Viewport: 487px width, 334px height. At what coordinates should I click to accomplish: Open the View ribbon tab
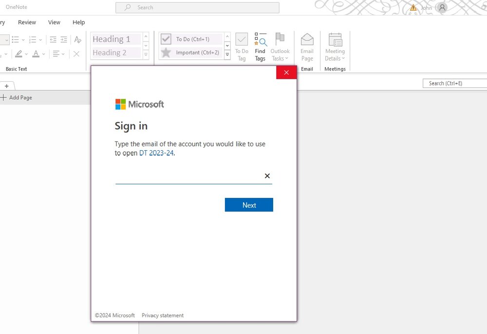pos(54,22)
